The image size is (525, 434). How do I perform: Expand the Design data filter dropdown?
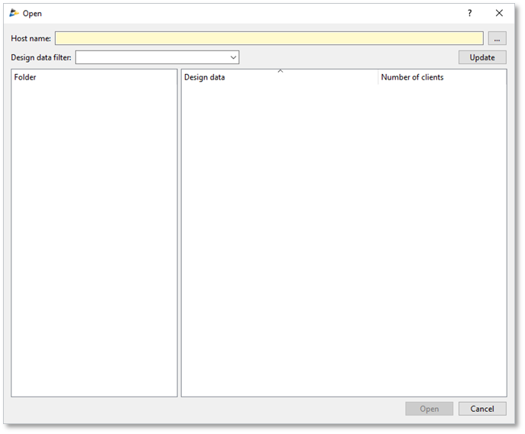[233, 57]
